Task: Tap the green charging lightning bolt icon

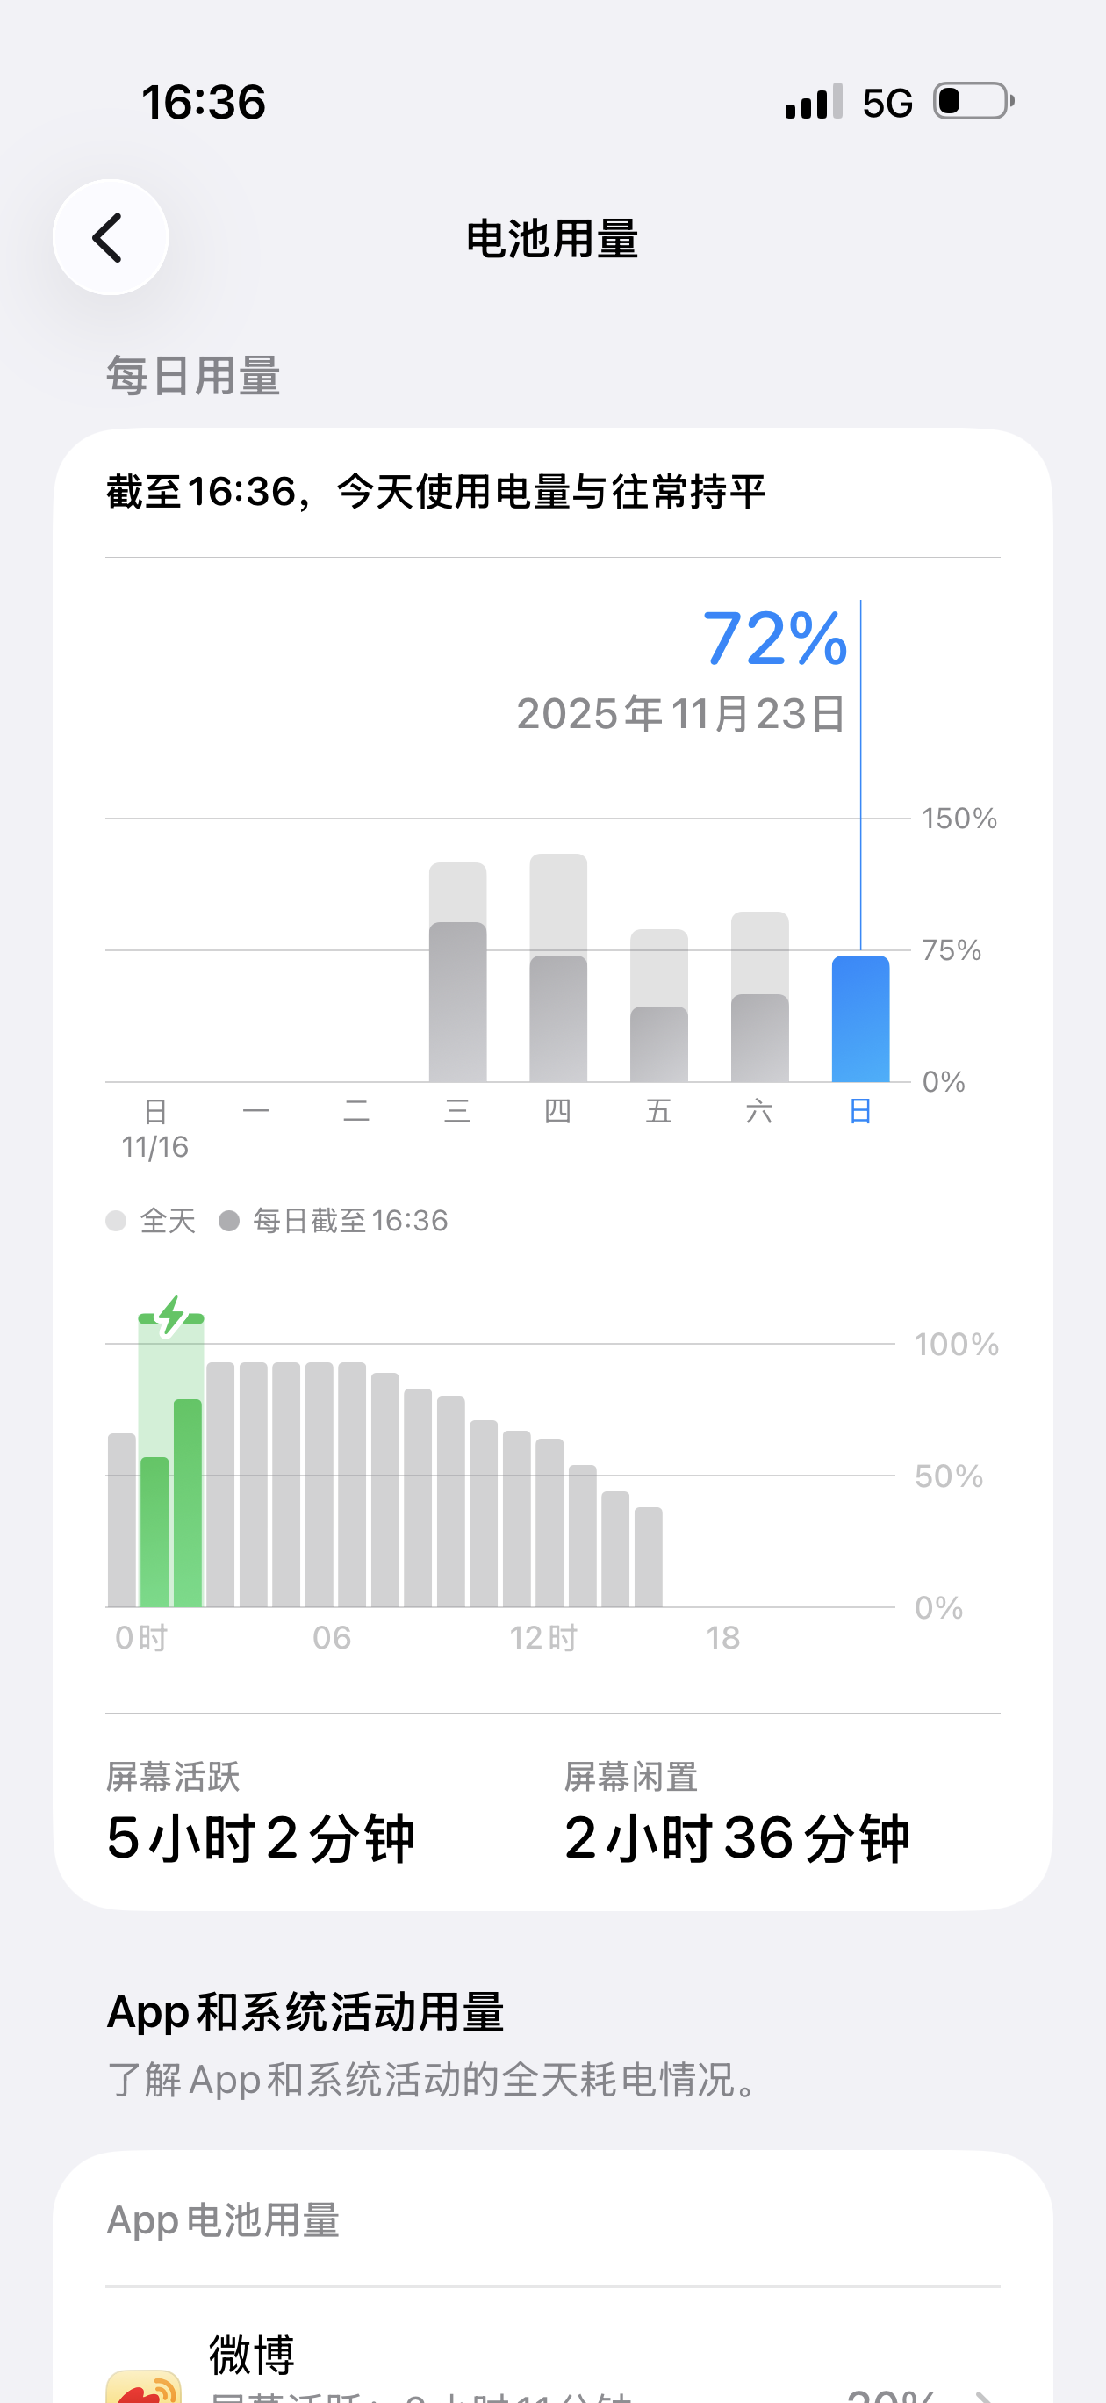Action: (170, 1317)
